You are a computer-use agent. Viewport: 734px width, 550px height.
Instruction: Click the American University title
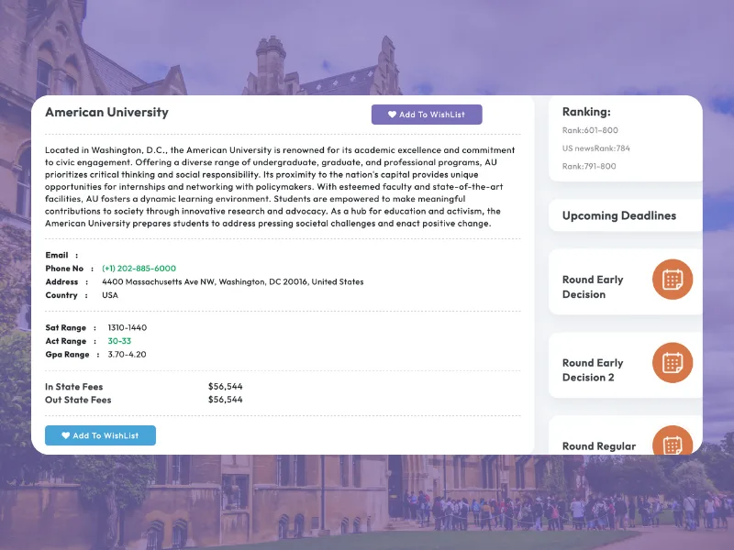pos(106,113)
